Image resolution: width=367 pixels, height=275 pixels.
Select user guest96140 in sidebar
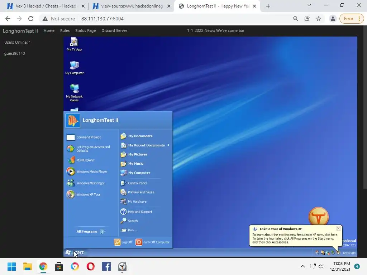14,53
